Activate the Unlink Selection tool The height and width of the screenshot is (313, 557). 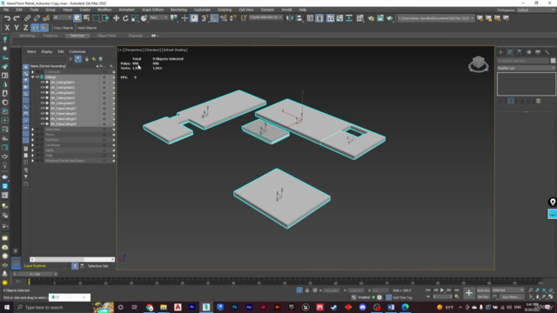point(37,18)
